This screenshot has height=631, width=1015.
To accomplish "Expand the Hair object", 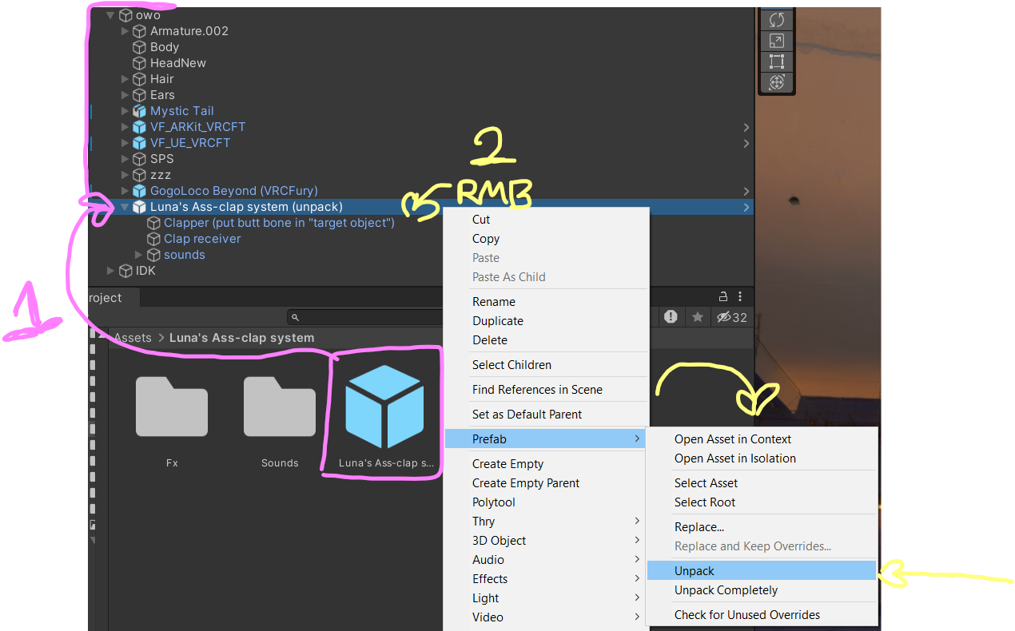I will (x=125, y=79).
